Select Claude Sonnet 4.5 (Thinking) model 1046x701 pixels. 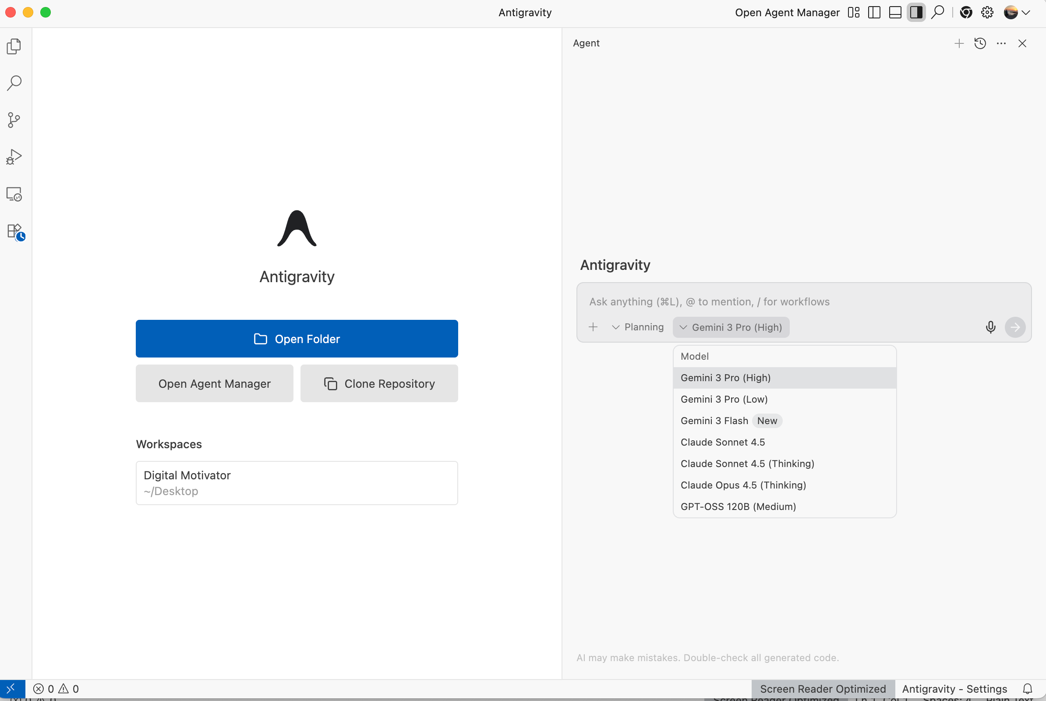click(x=747, y=464)
